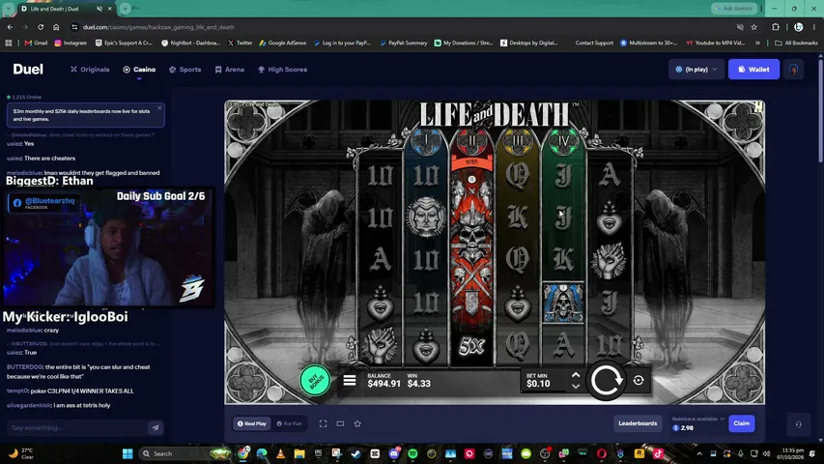Go to the Originals section
Screen dimensions: 824x464
click(x=90, y=70)
